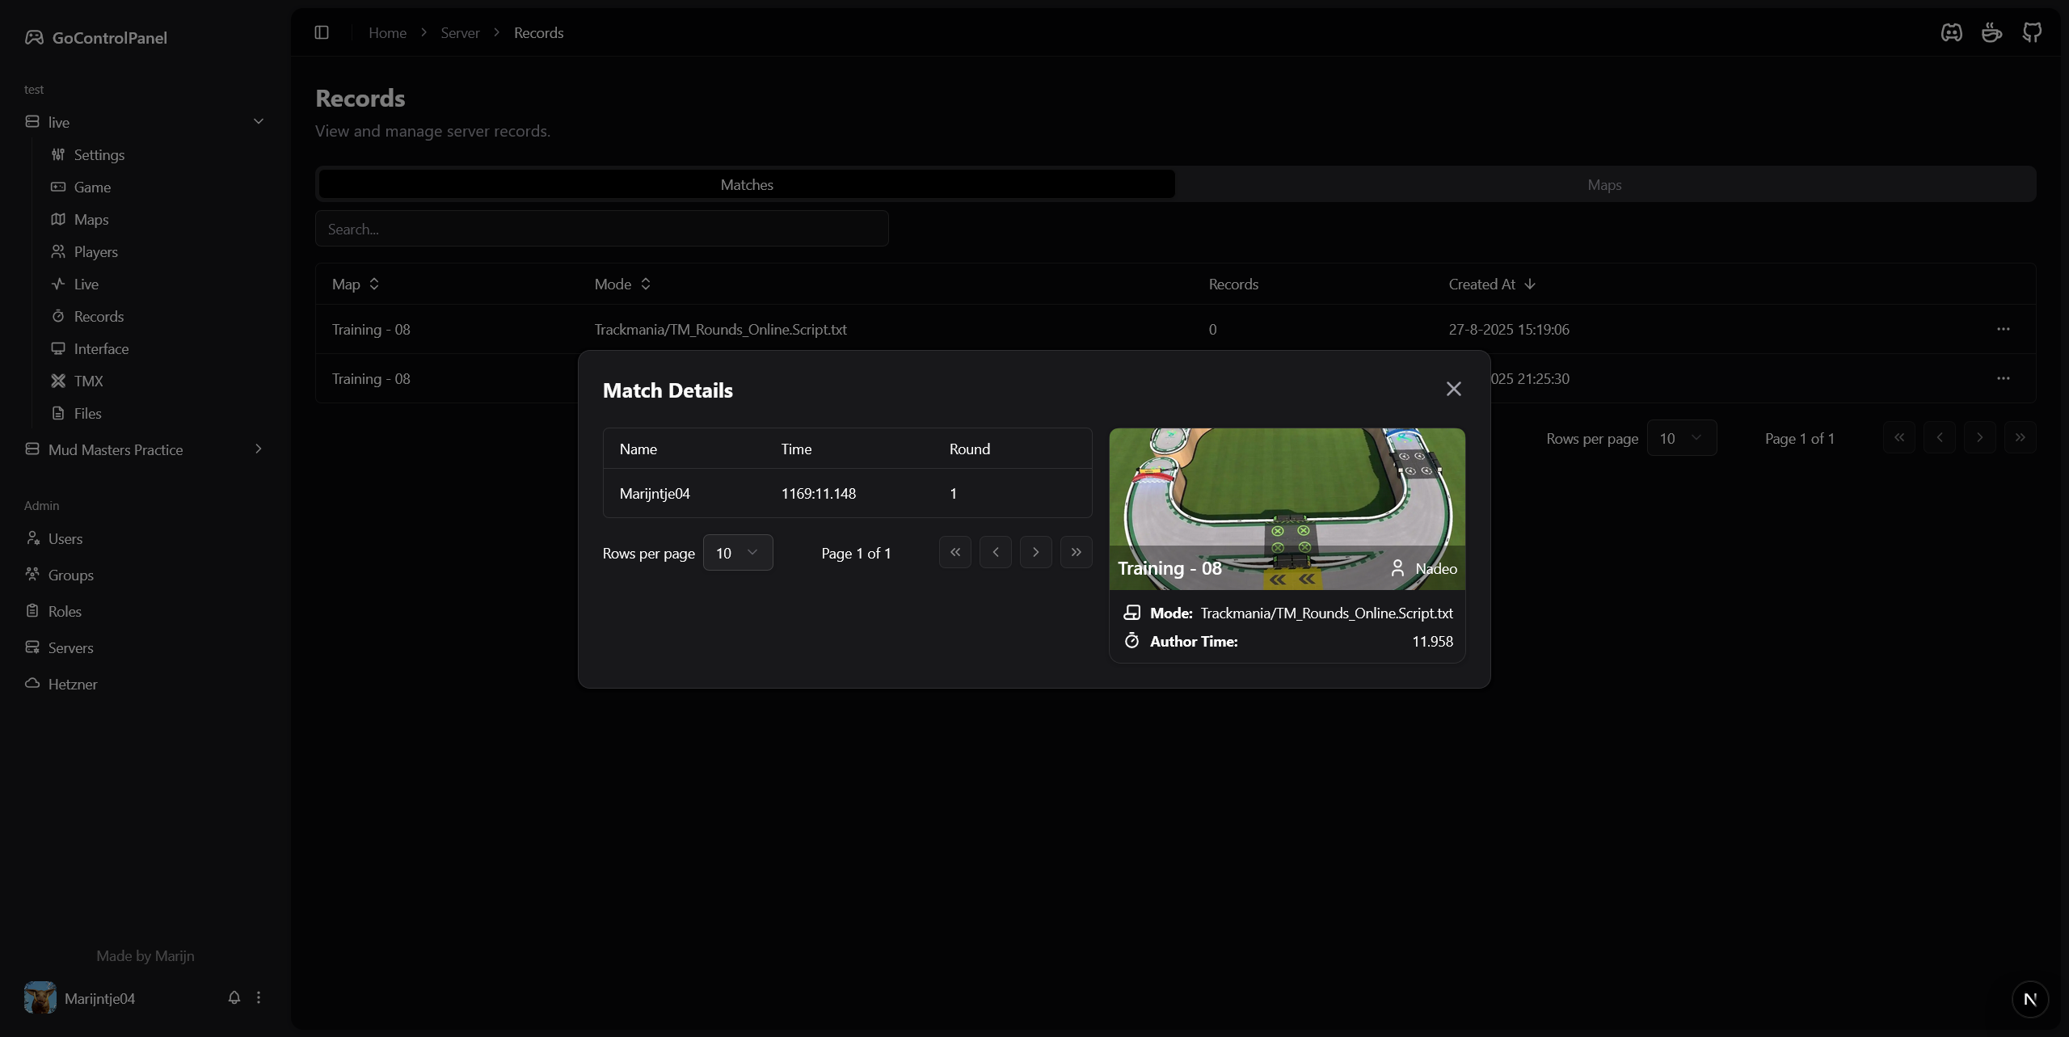Collapse the live server section
Viewport: 2069px width, 1037px height.
tap(259, 121)
